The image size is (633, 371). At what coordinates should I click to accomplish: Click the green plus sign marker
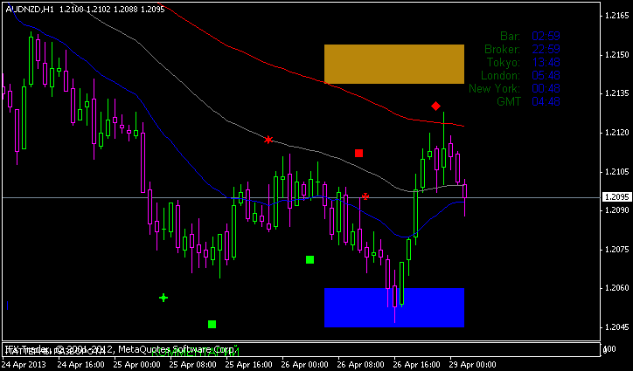[x=163, y=298]
